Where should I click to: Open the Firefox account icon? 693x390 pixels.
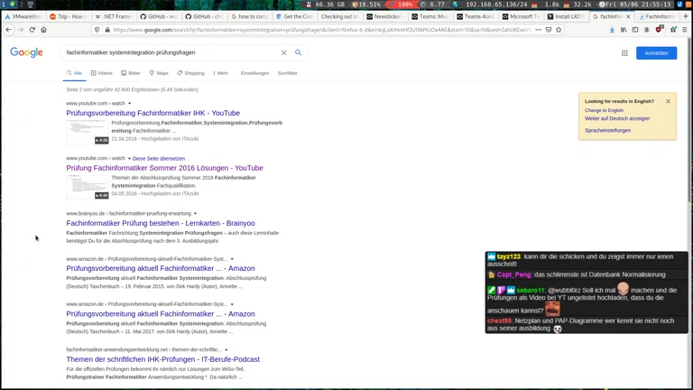click(x=647, y=30)
